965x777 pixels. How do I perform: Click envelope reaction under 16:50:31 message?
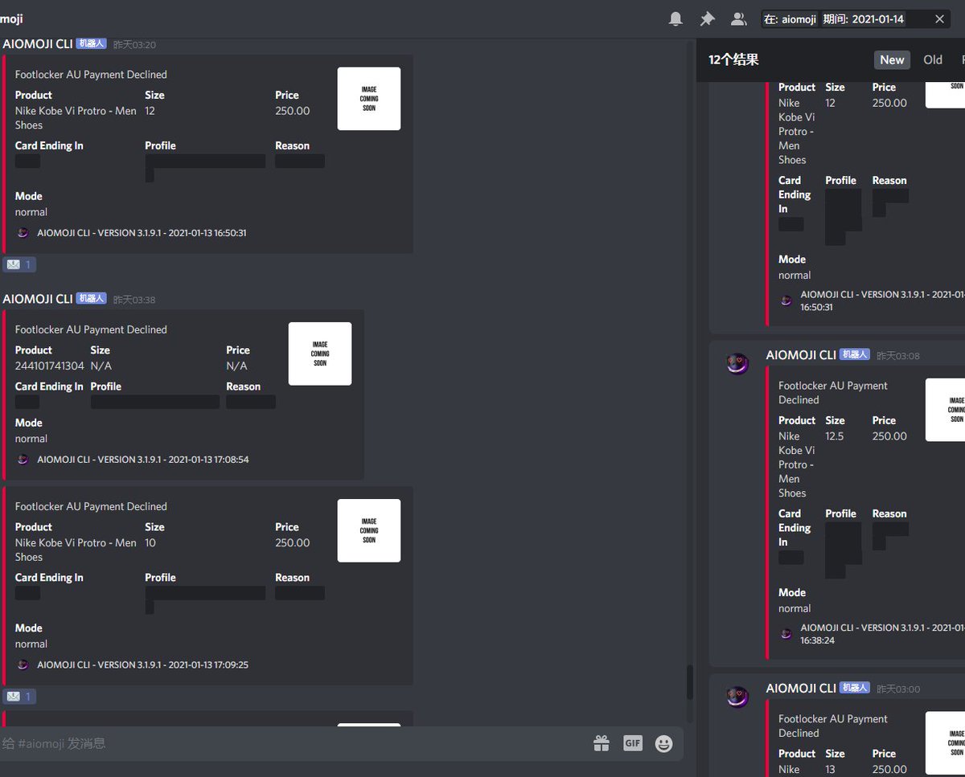(19, 264)
